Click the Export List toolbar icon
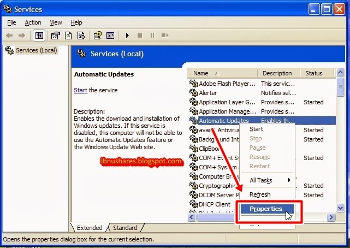Image resolution: width=350 pixels, height=248 pixels. 81,36
